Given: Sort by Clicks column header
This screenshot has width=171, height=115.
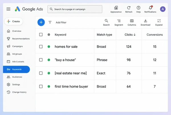Looking at the screenshot, I should (130, 35).
